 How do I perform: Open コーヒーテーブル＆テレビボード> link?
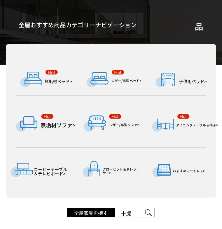tap(50, 172)
